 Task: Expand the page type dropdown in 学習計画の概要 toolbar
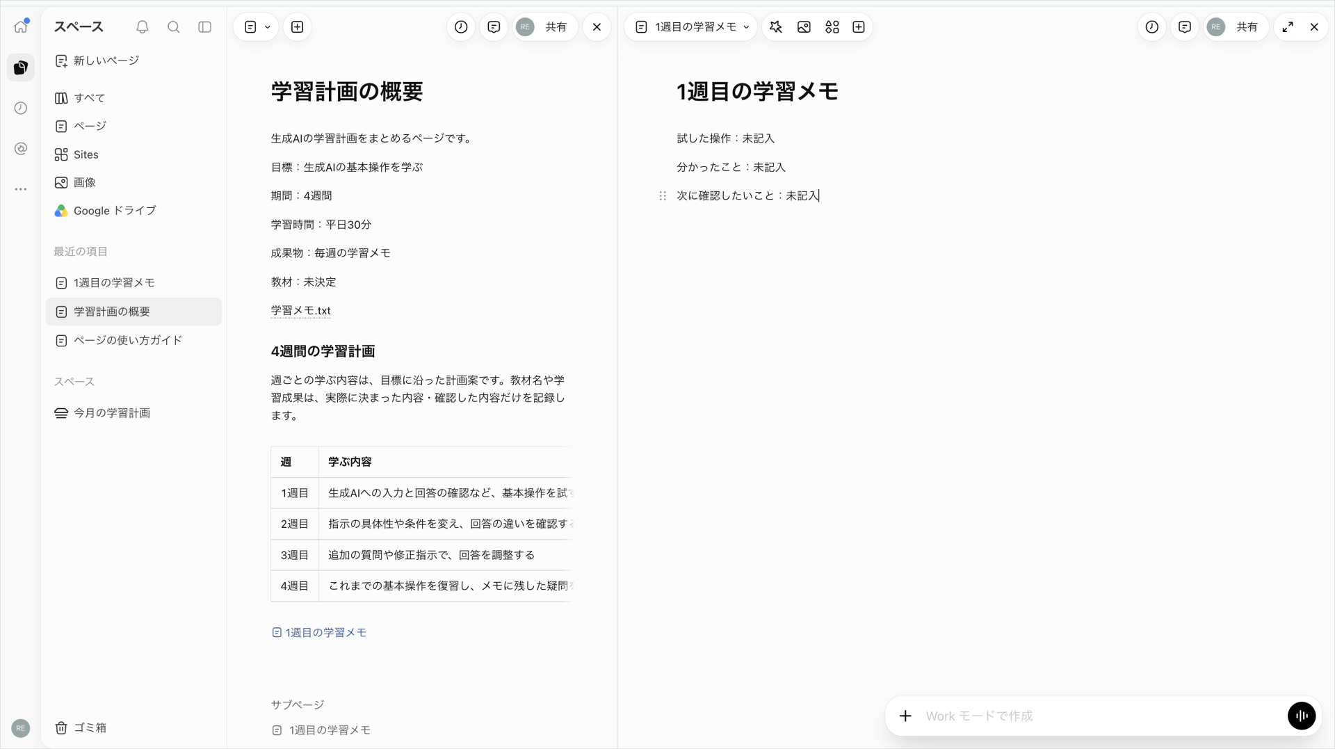(257, 27)
